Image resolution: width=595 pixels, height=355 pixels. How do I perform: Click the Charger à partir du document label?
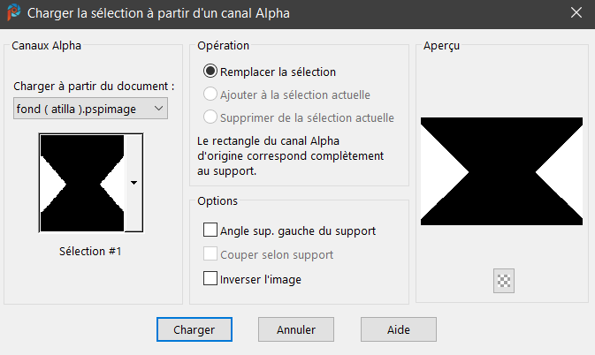tap(95, 86)
